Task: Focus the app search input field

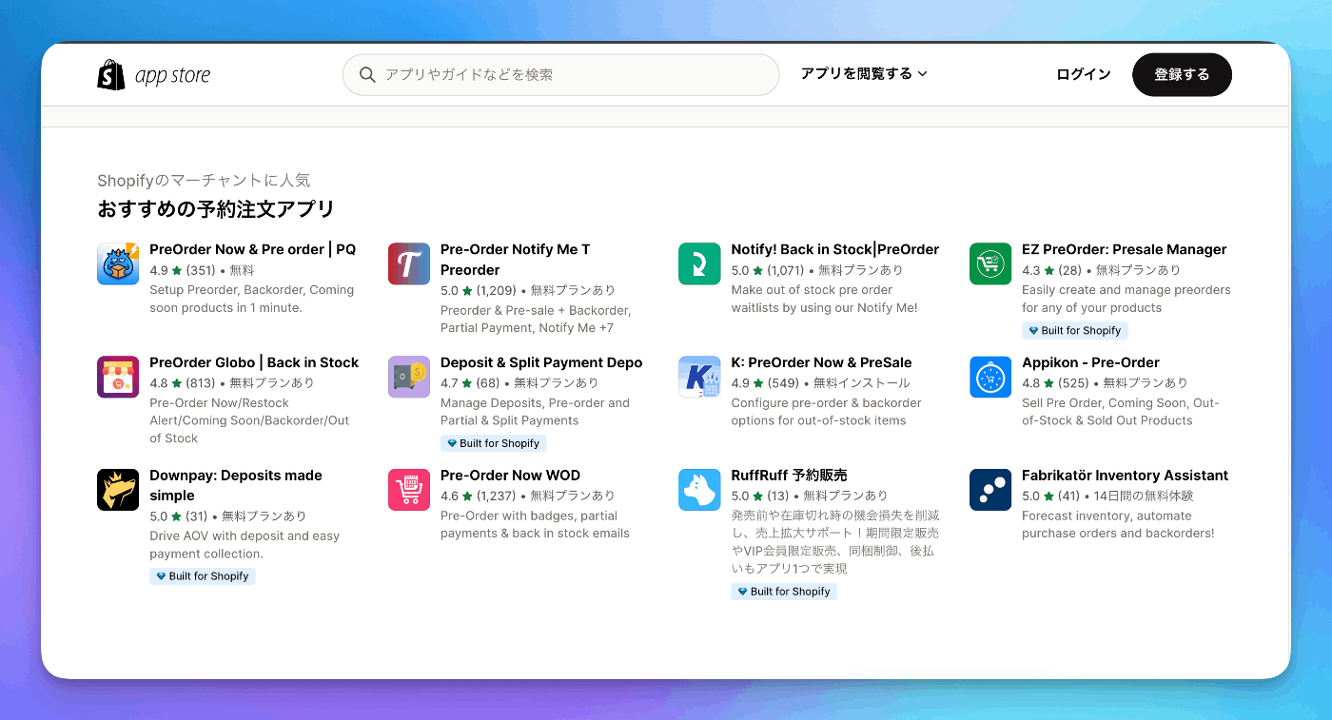Action: pyautogui.click(x=560, y=74)
